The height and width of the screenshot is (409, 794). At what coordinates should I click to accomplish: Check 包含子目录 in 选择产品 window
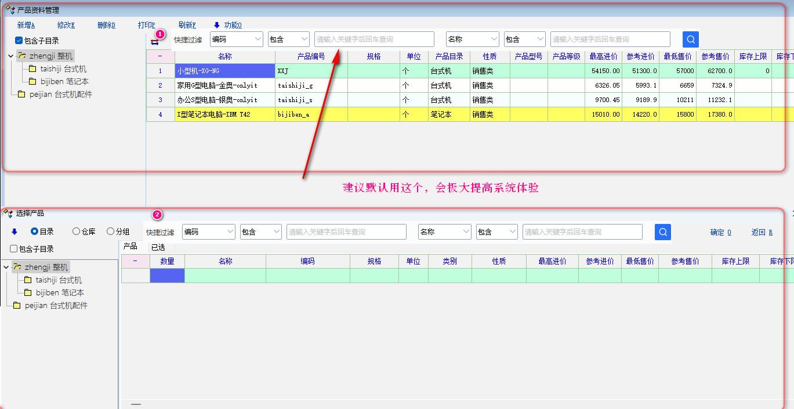click(x=13, y=249)
